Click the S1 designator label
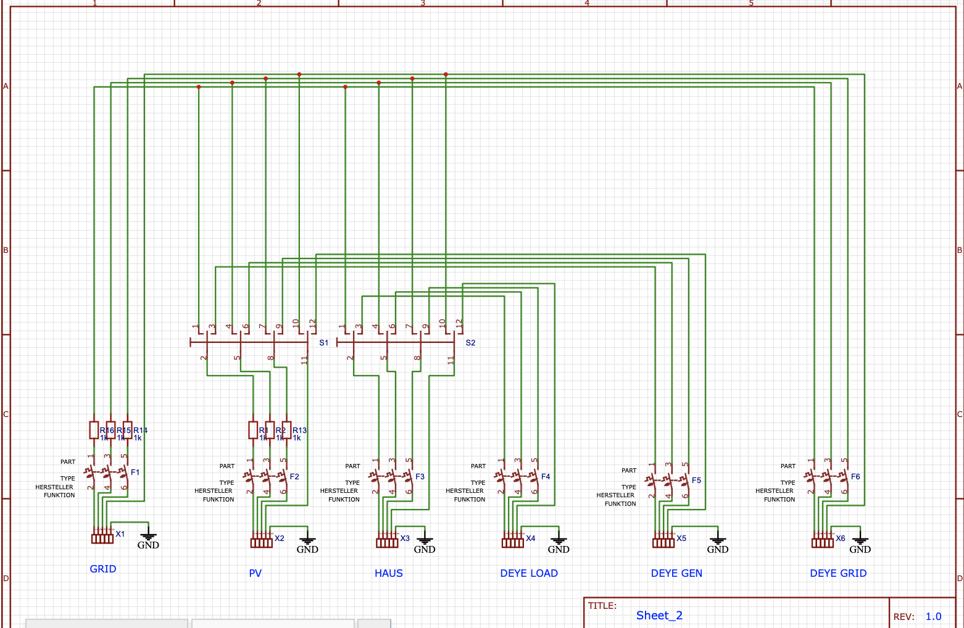Screen dimensions: 964x628 (x=324, y=343)
